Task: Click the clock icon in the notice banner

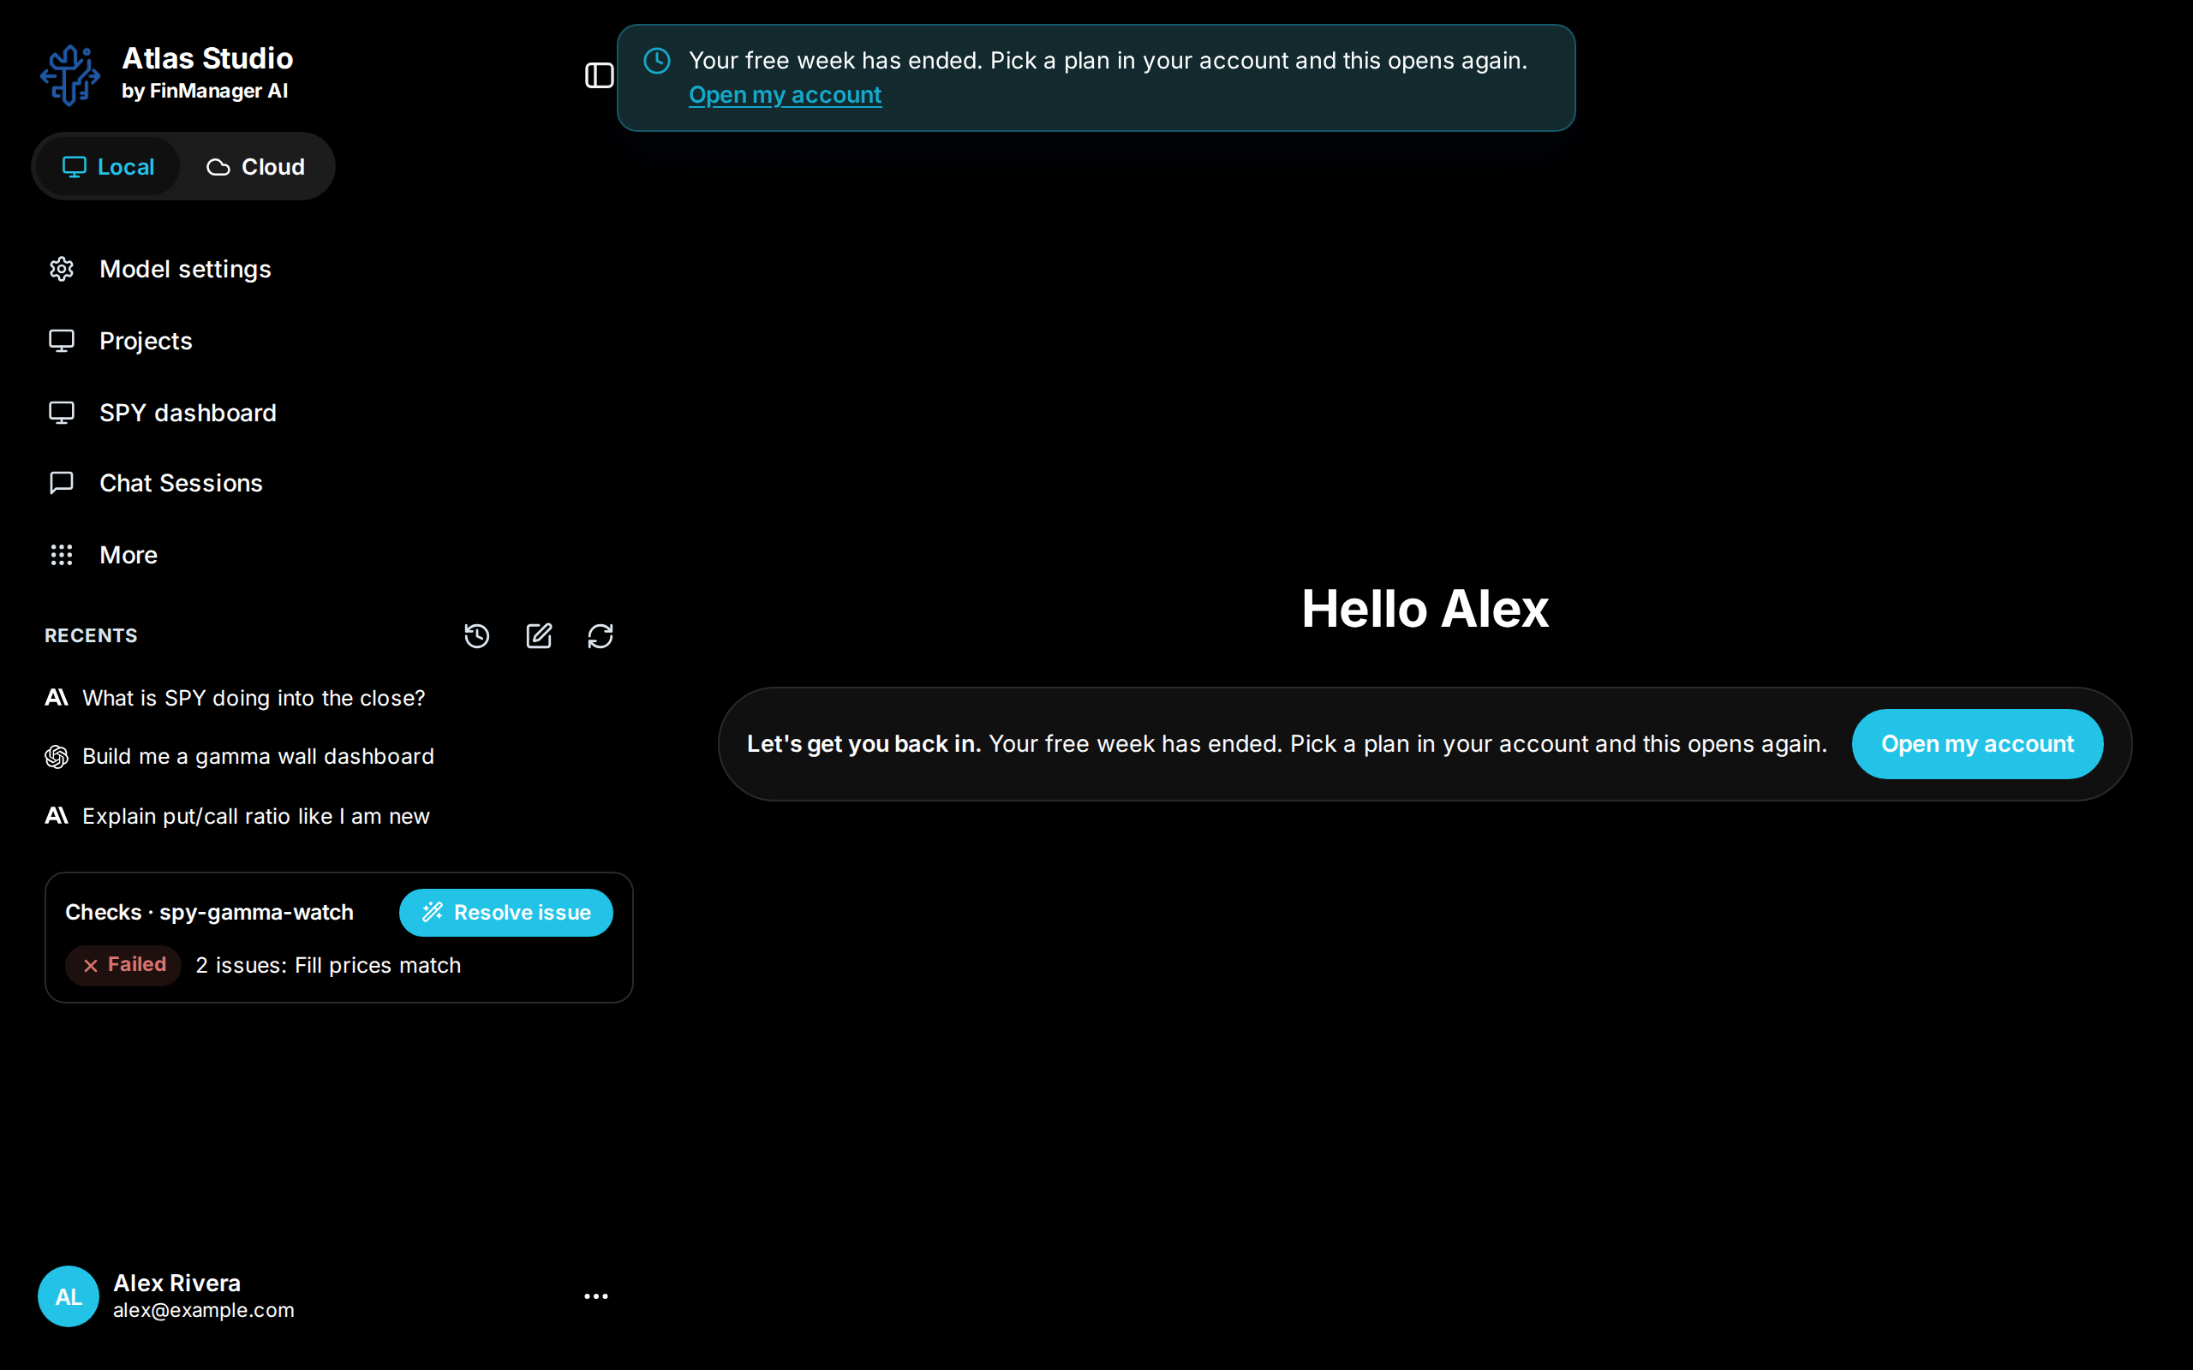Action: click(x=657, y=61)
